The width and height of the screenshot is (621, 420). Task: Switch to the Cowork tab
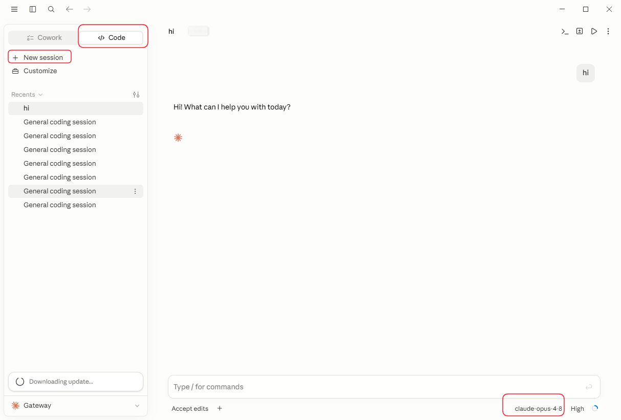pos(44,38)
